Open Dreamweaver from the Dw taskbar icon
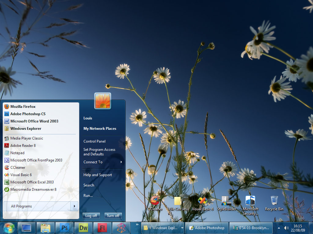 click(x=83, y=228)
